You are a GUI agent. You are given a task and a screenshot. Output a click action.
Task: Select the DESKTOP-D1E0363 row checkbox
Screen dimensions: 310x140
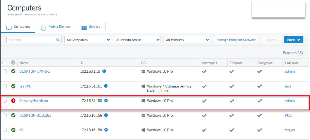point(5,115)
